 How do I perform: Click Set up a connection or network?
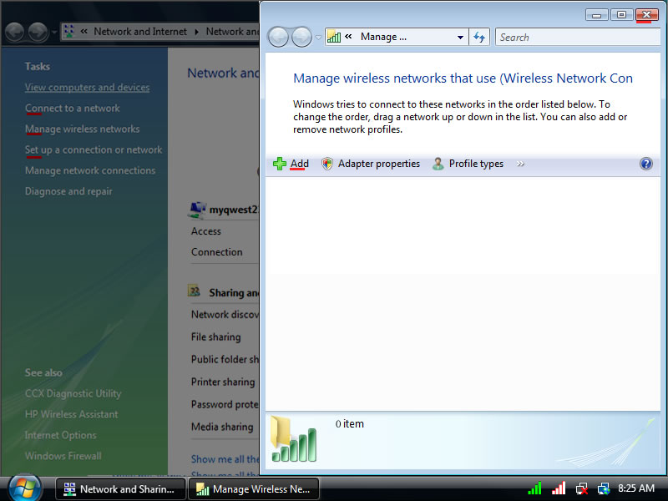pos(94,149)
